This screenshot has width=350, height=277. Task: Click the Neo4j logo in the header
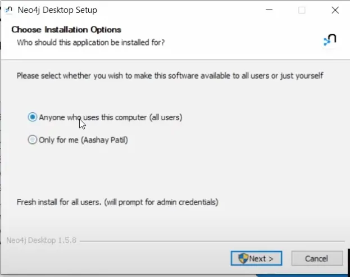[330, 39]
